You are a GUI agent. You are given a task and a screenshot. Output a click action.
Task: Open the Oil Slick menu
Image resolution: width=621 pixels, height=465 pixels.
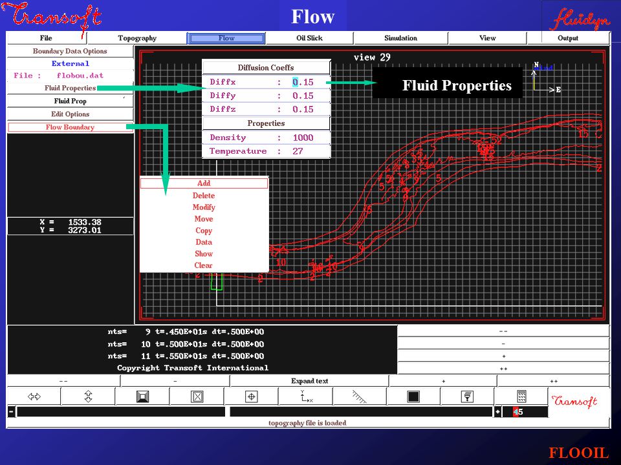(x=309, y=38)
